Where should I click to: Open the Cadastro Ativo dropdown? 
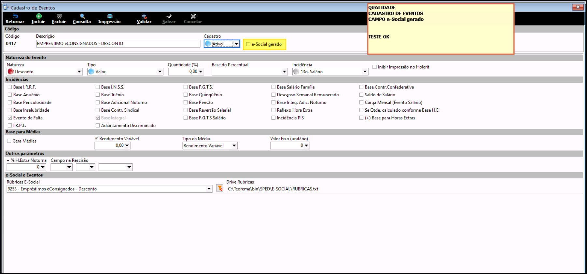tap(236, 44)
